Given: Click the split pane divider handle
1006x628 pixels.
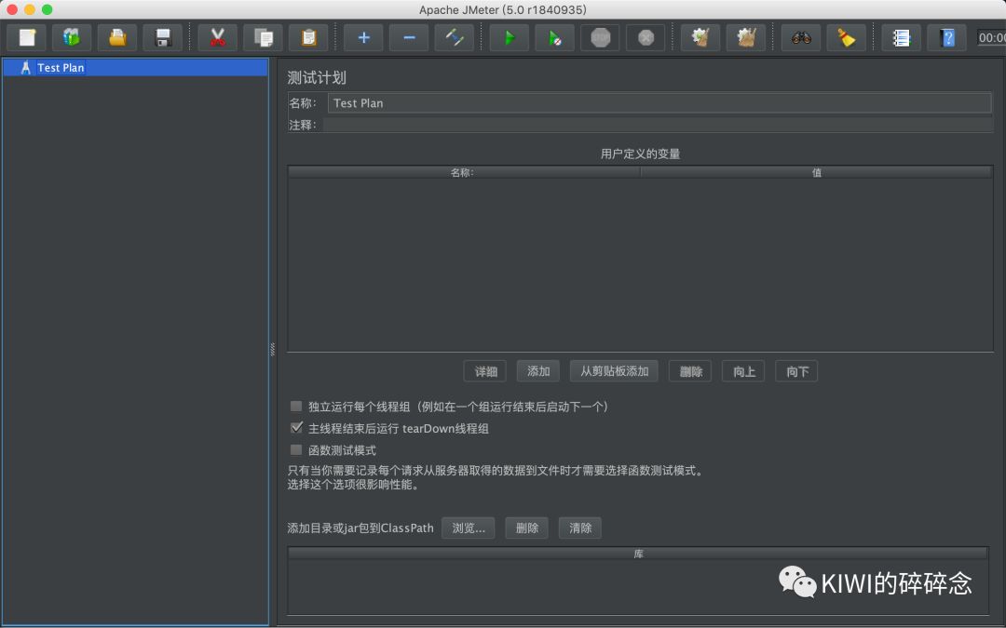Looking at the screenshot, I should 273,349.
